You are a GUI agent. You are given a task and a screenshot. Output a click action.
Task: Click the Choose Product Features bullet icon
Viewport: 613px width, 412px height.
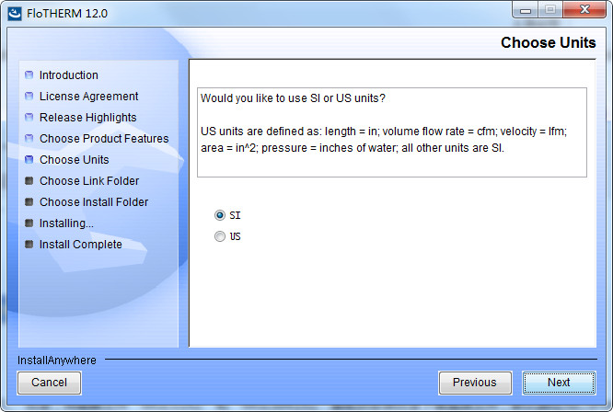29,139
